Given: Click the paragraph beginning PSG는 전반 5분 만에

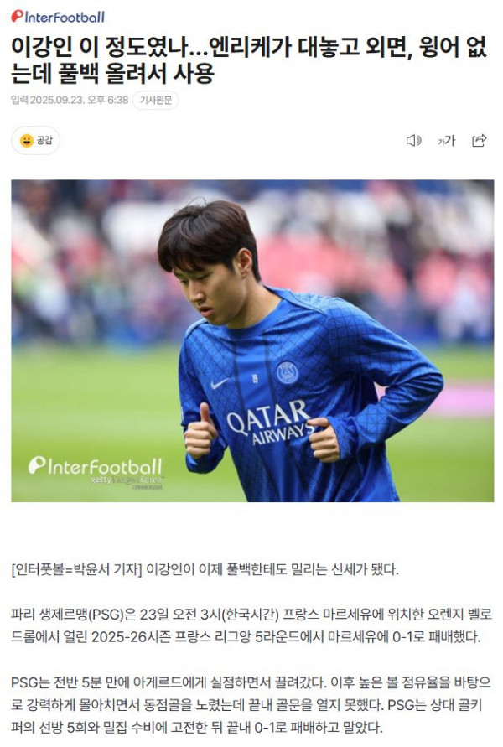Looking at the screenshot, I should point(251,705).
